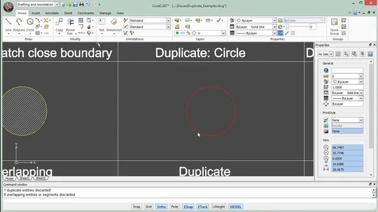Open layer 0 dropdown in Properties palette
Viewport: 378px width, 212px height.
pos(361,76)
